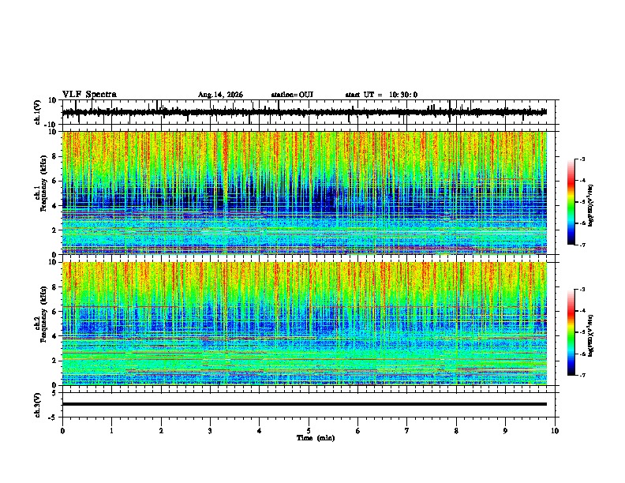Click tick label "3" on the time axis
This screenshot has width=625, height=483.
click(x=210, y=431)
